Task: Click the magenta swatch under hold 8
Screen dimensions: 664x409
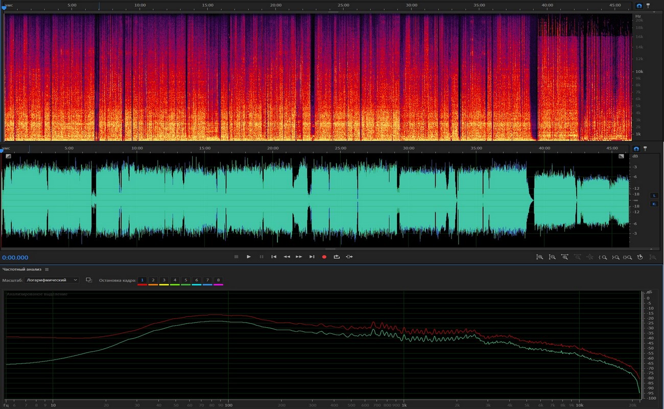Action: (x=218, y=284)
